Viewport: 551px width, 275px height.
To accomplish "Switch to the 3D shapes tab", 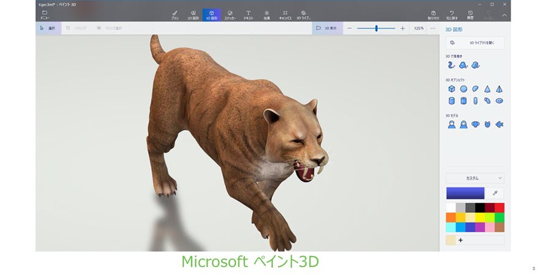I will pos(211,14).
